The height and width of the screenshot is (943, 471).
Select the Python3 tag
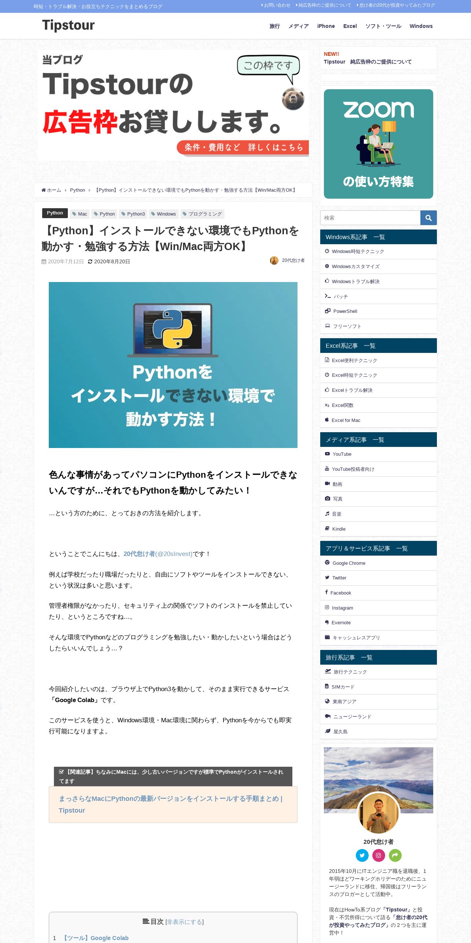click(x=133, y=214)
